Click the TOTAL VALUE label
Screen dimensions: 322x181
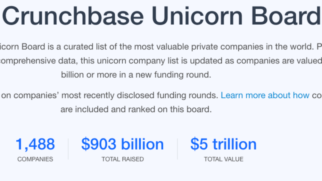[223, 159]
